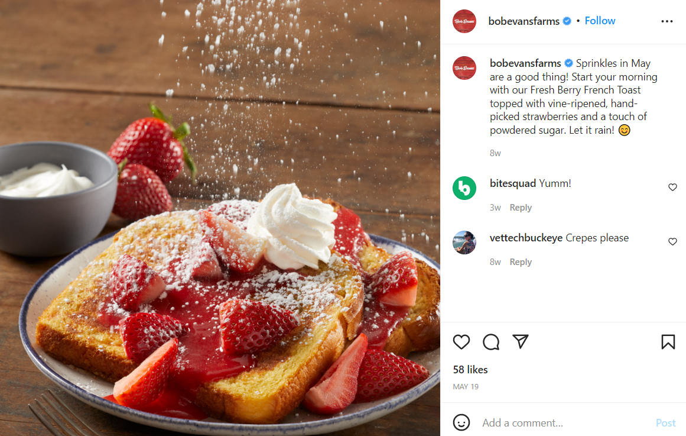686x436 pixels.
Task: Like the post with the heart icon
Action: (461, 342)
